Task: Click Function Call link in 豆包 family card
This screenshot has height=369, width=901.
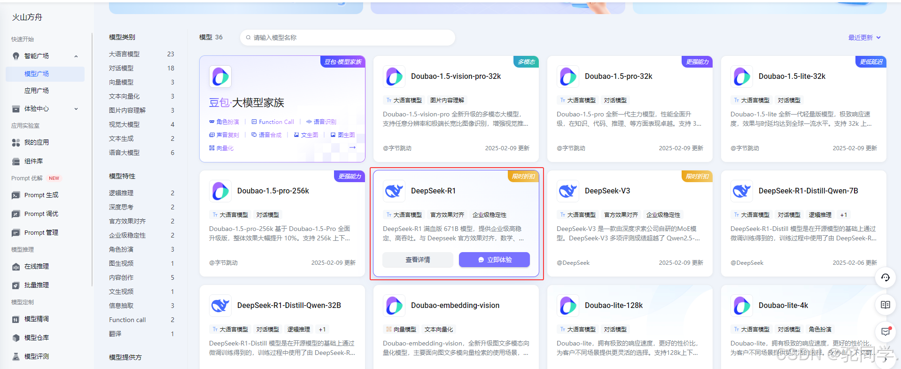Action: coord(273,122)
